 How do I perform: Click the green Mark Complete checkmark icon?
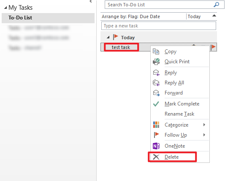[156, 104]
